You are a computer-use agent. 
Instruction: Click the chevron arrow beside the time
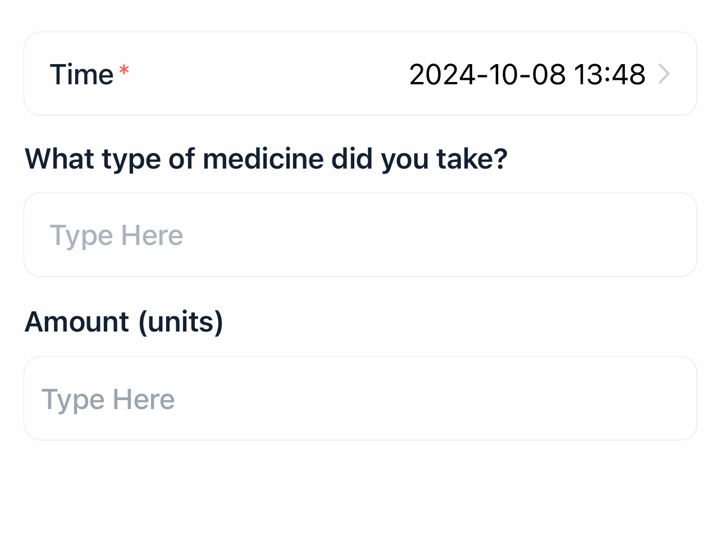coord(664,74)
